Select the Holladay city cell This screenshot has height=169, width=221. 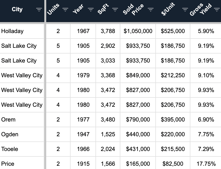coord(12,31)
